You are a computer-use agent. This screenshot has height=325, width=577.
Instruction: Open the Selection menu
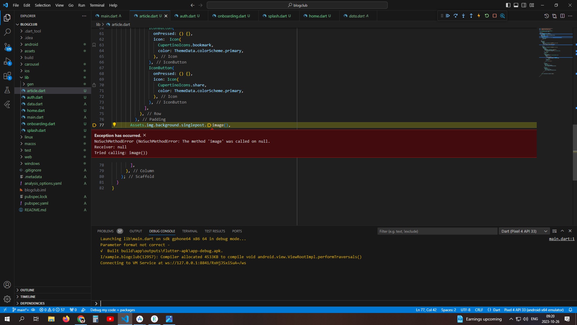click(x=43, y=5)
